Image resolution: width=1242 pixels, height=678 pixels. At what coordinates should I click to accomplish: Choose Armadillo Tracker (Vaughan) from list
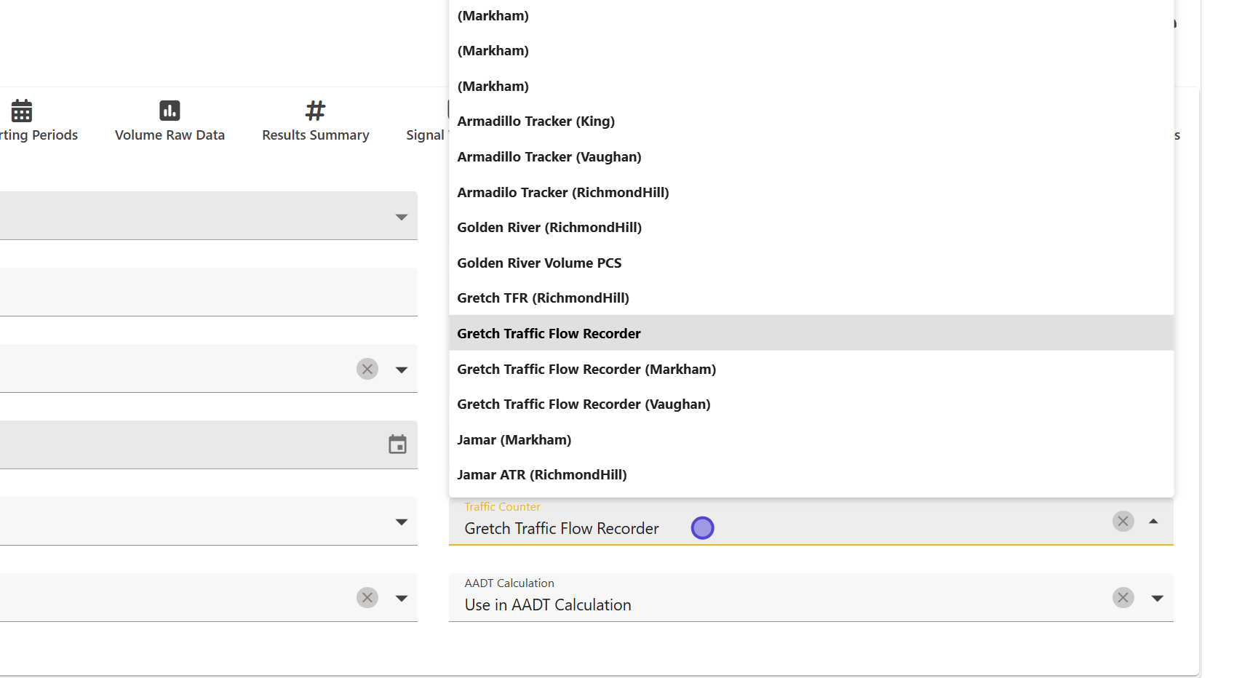tap(549, 157)
